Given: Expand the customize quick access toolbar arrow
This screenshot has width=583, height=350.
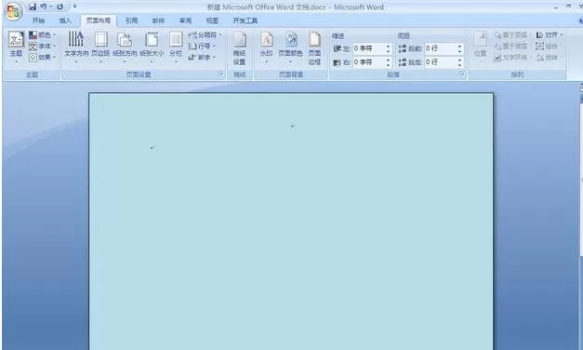Looking at the screenshot, I should (74, 7).
